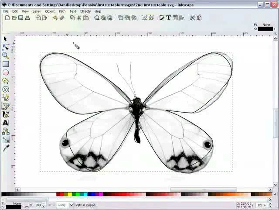The image size is (279, 210).
Task: Expand the (root) layer dropdown
Action: (x=71, y=205)
